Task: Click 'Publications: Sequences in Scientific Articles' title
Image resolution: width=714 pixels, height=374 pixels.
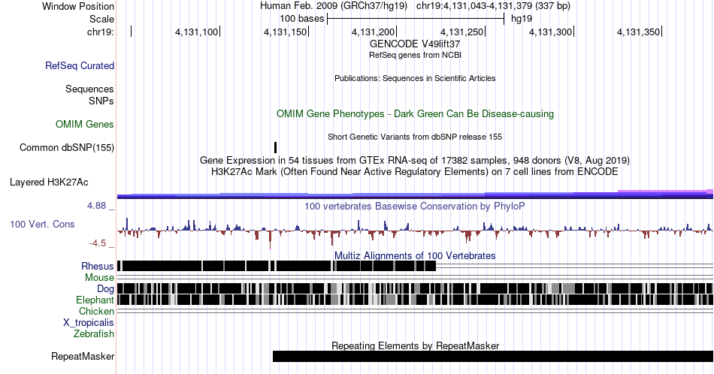Action: tap(415, 78)
